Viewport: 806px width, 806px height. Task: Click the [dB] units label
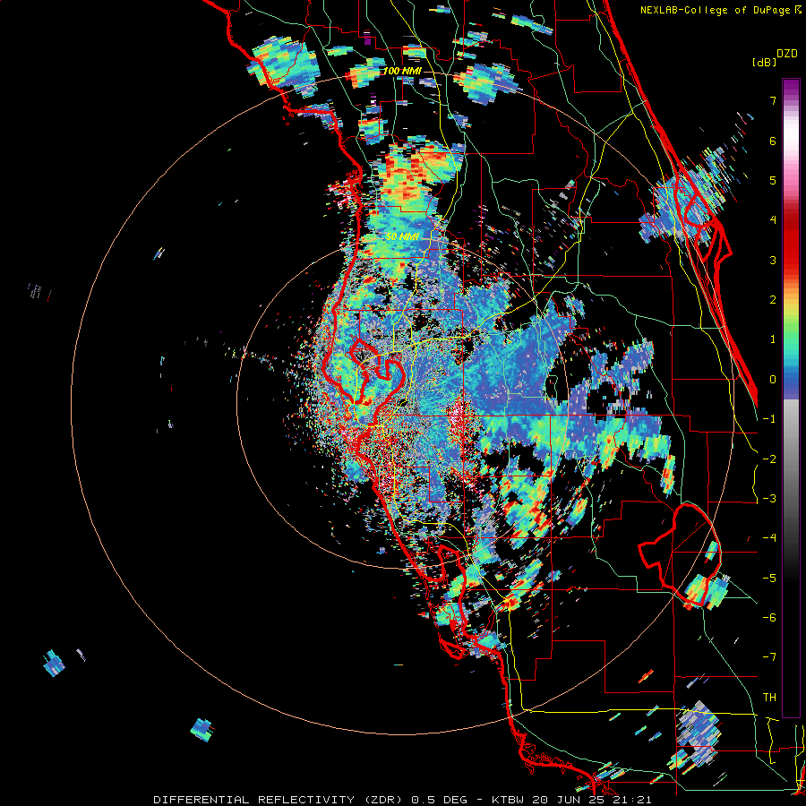pyautogui.click(x=764, y=63)
